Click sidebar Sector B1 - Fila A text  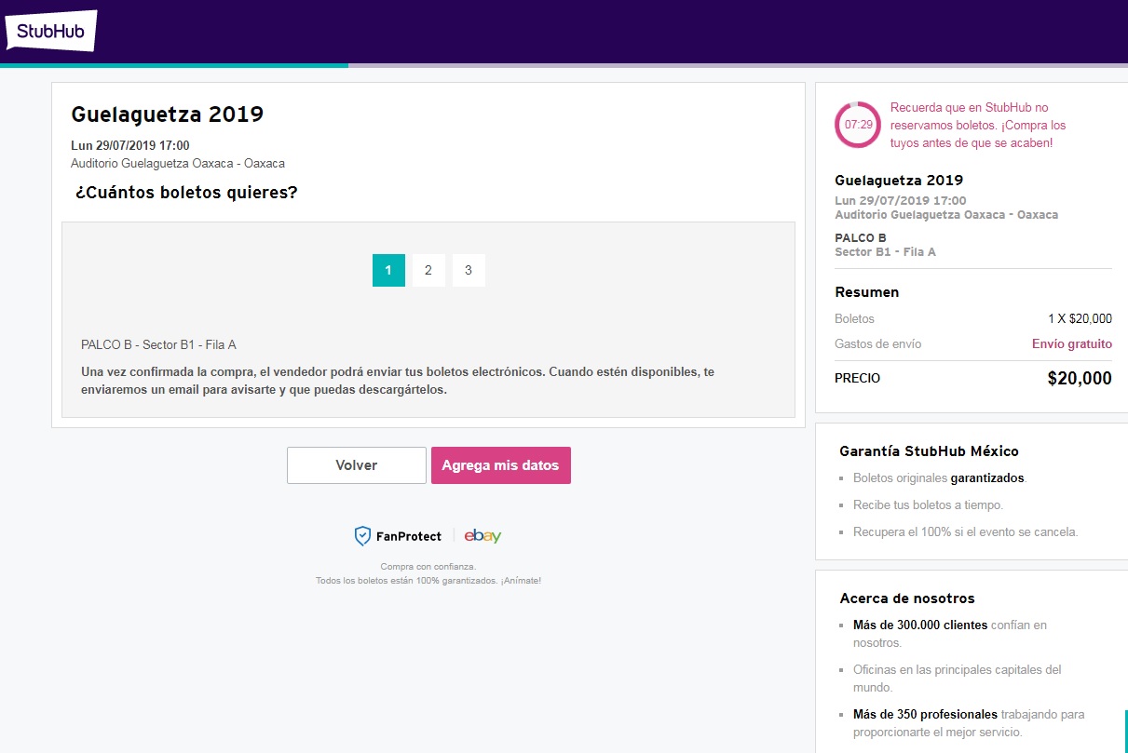tap(886, 252)
